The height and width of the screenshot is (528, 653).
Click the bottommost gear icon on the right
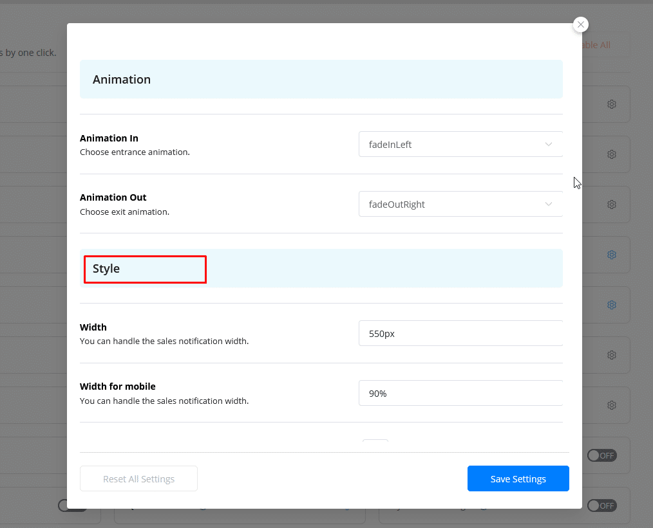click(x=612, y=405)
